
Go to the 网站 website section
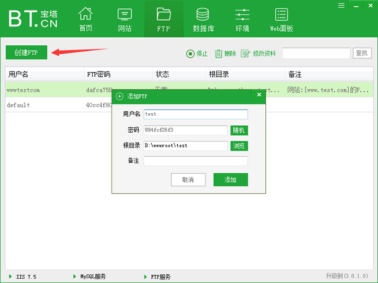125,19
